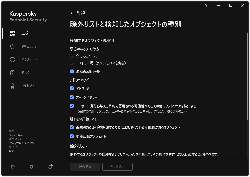Uncheck the 悪意のあるコード圧縮オブジェクト option
The image size is (250, 177).
tap(71, 128)
